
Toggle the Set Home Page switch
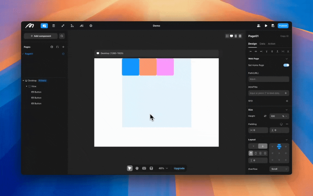(x=286, y=65)
